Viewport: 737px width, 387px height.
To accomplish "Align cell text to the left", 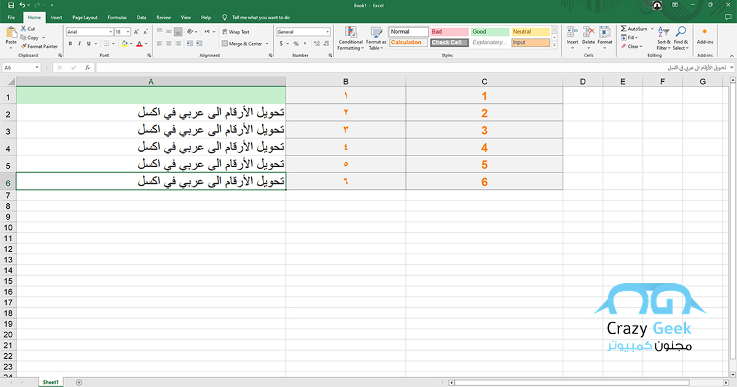I will click(x=160, y=44).
